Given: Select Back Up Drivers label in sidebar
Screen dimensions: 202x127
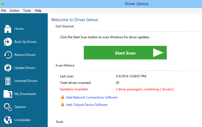Looking at the screenshot, I should tap(25, 42).
